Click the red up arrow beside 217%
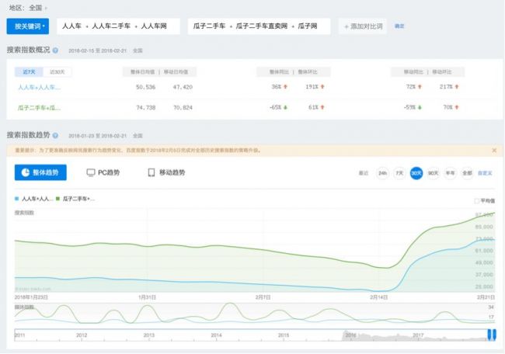Image resolution: width=505 pixels, height=354 pixels. 457,87
